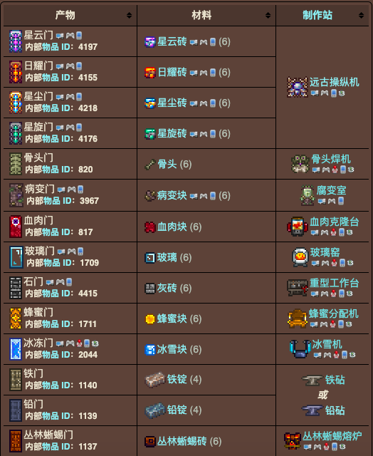Open the 星云砖 material link
The height and width of the screenshot is (456, 373).
tap(172, 41)
